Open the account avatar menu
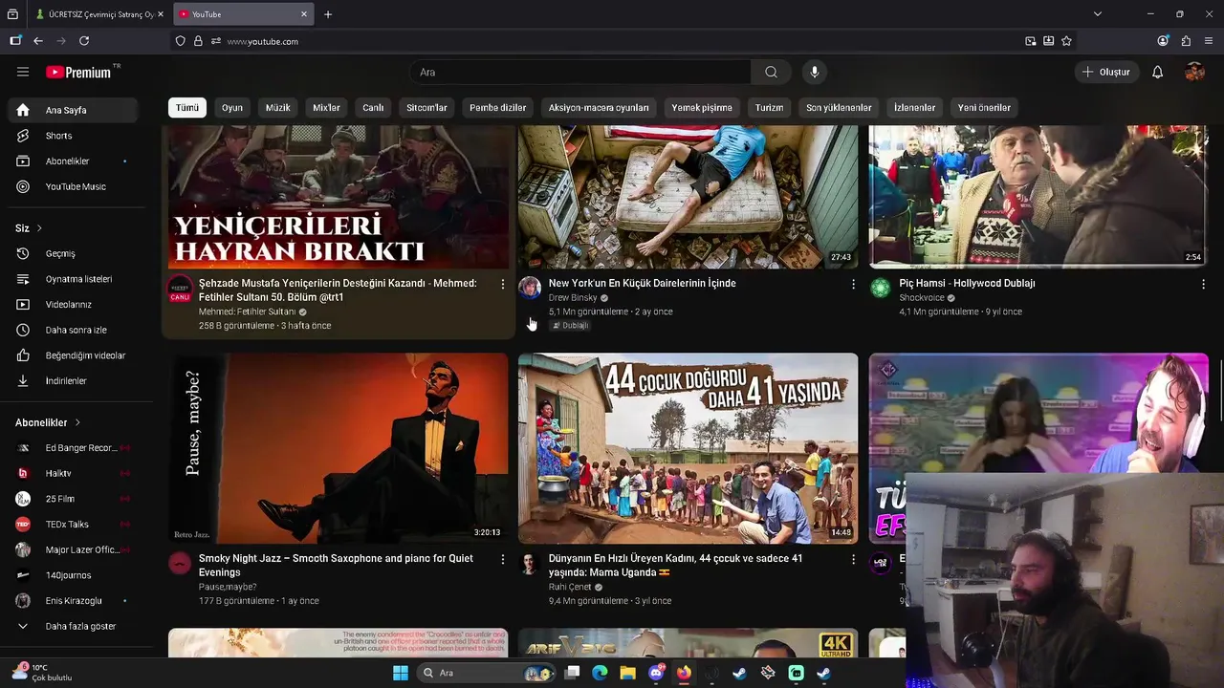This screenshot has width=1224, height=688. (x=1194, y=72)
